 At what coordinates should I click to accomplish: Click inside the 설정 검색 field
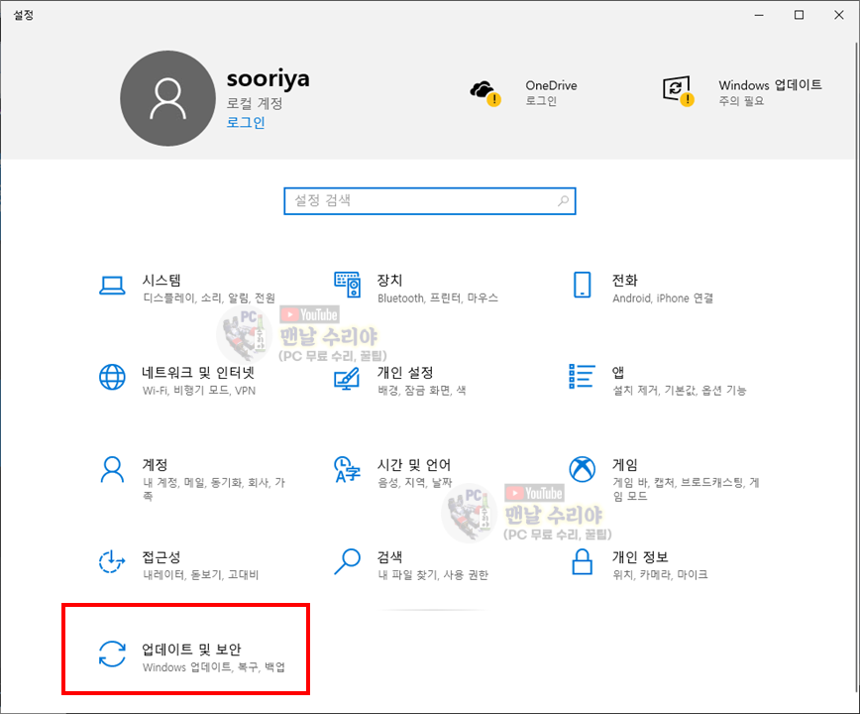tap(429, 201)
